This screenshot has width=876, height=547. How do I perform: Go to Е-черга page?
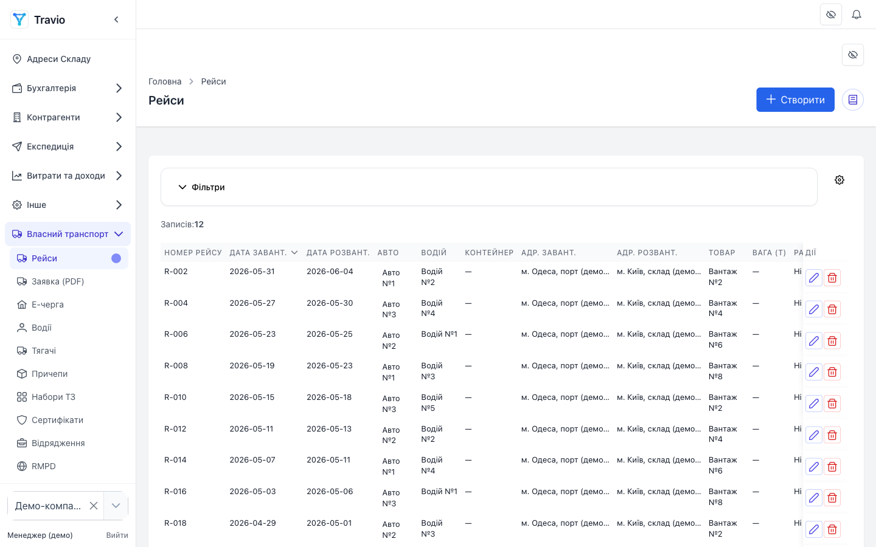click(x=69, y=304)
